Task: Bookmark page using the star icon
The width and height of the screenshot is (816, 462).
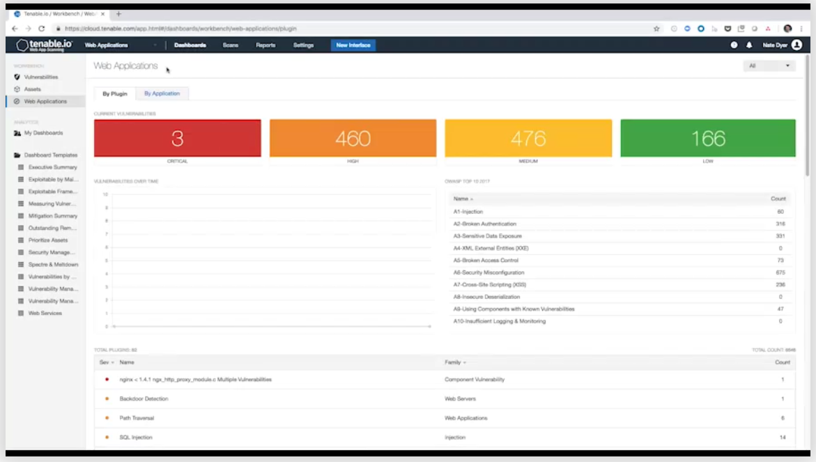Action: tap(656, 29)
